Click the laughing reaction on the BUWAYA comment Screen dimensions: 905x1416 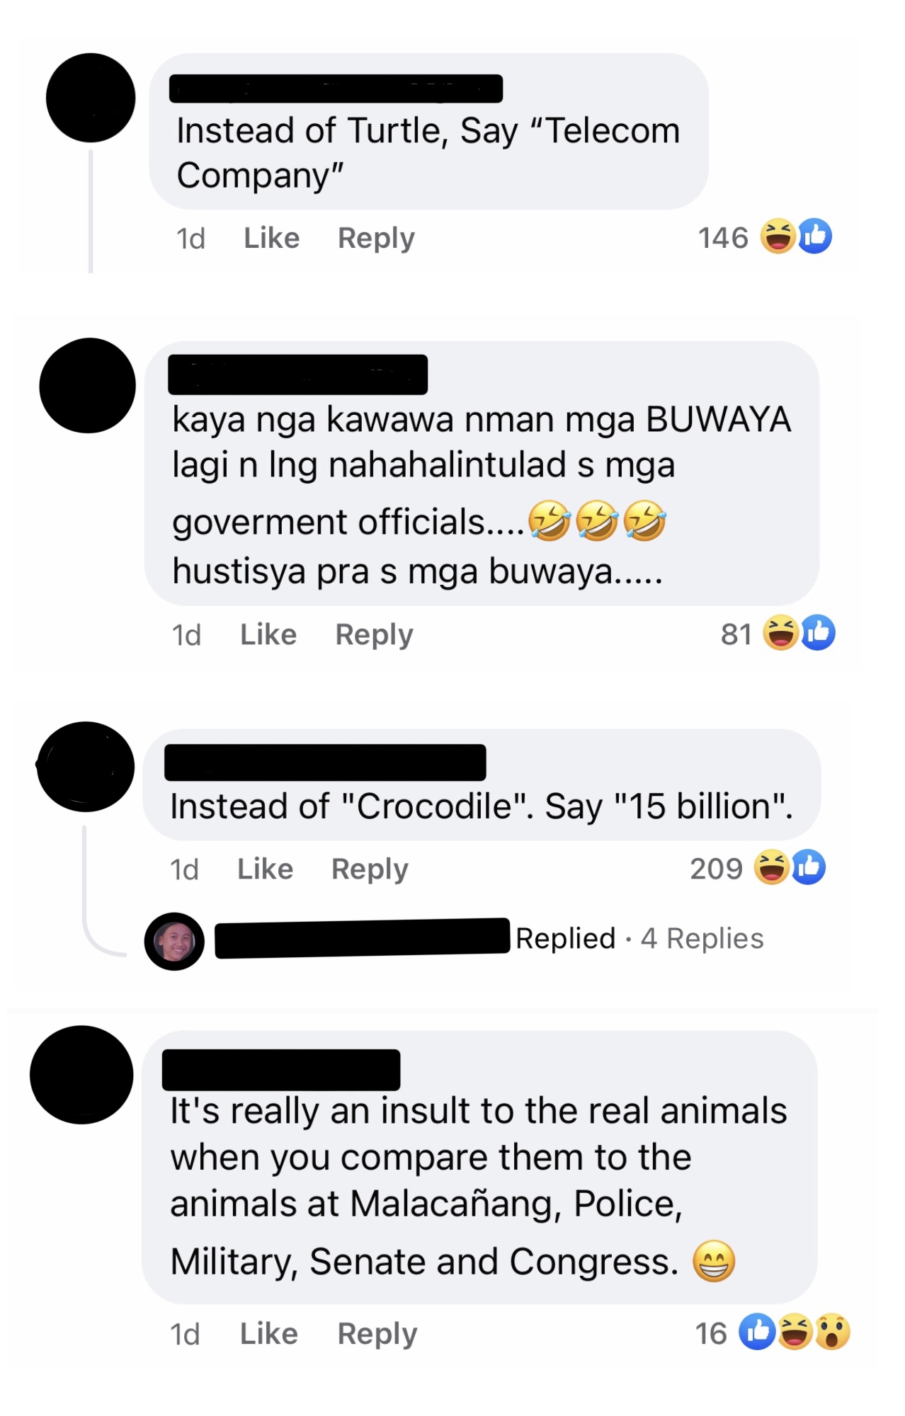(780, 633)
